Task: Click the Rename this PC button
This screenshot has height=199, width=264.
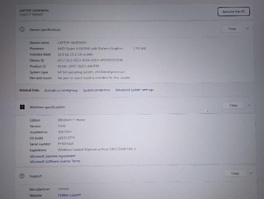Action: pos(234,12)
